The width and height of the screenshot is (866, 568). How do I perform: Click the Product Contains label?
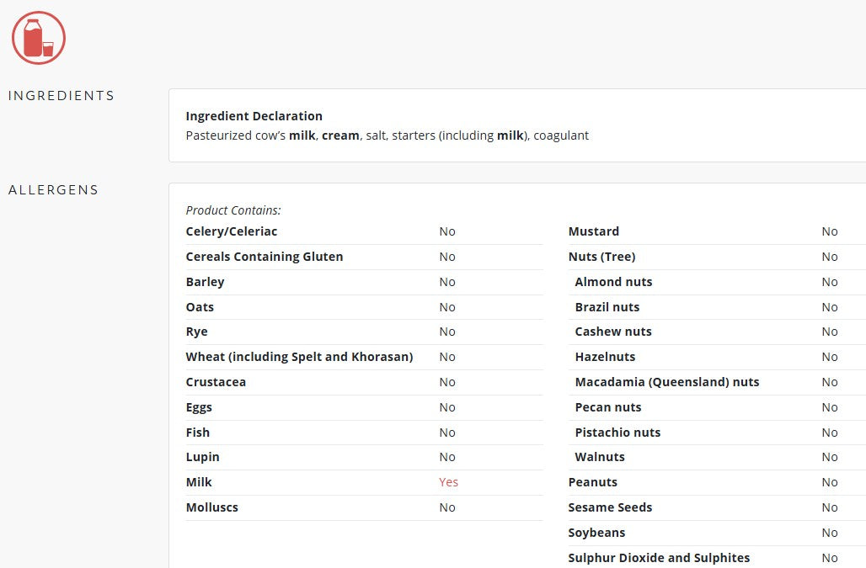[x=233, y=210]
